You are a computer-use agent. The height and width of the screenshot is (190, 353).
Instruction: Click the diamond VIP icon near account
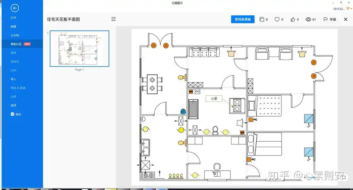pos(348,9)
